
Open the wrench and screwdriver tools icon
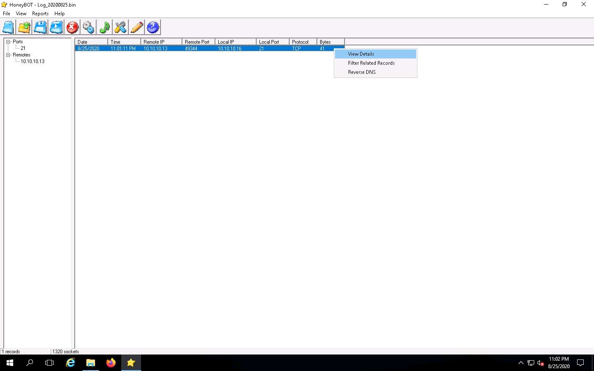121,28
